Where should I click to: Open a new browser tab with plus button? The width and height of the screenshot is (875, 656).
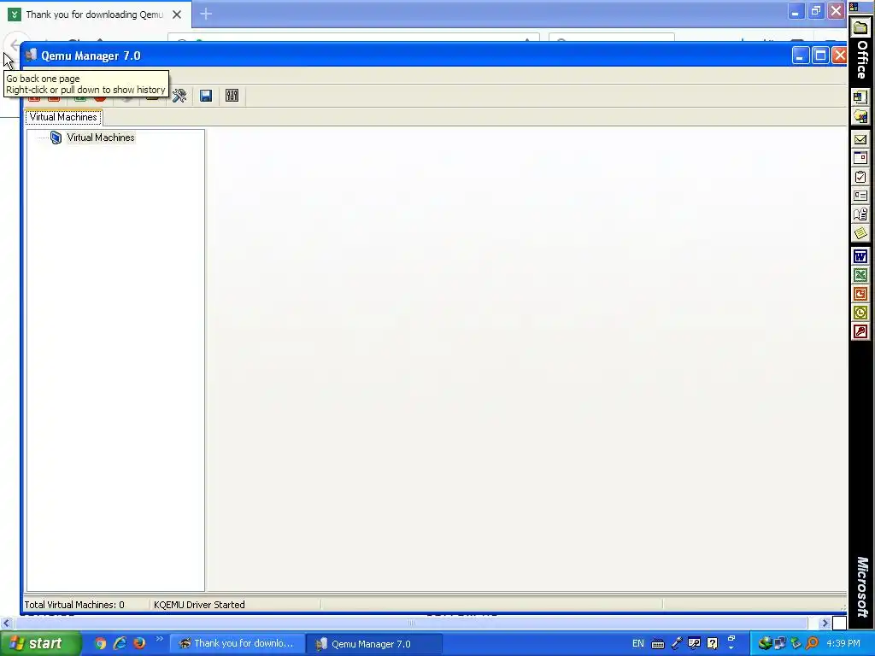(206, 14)
